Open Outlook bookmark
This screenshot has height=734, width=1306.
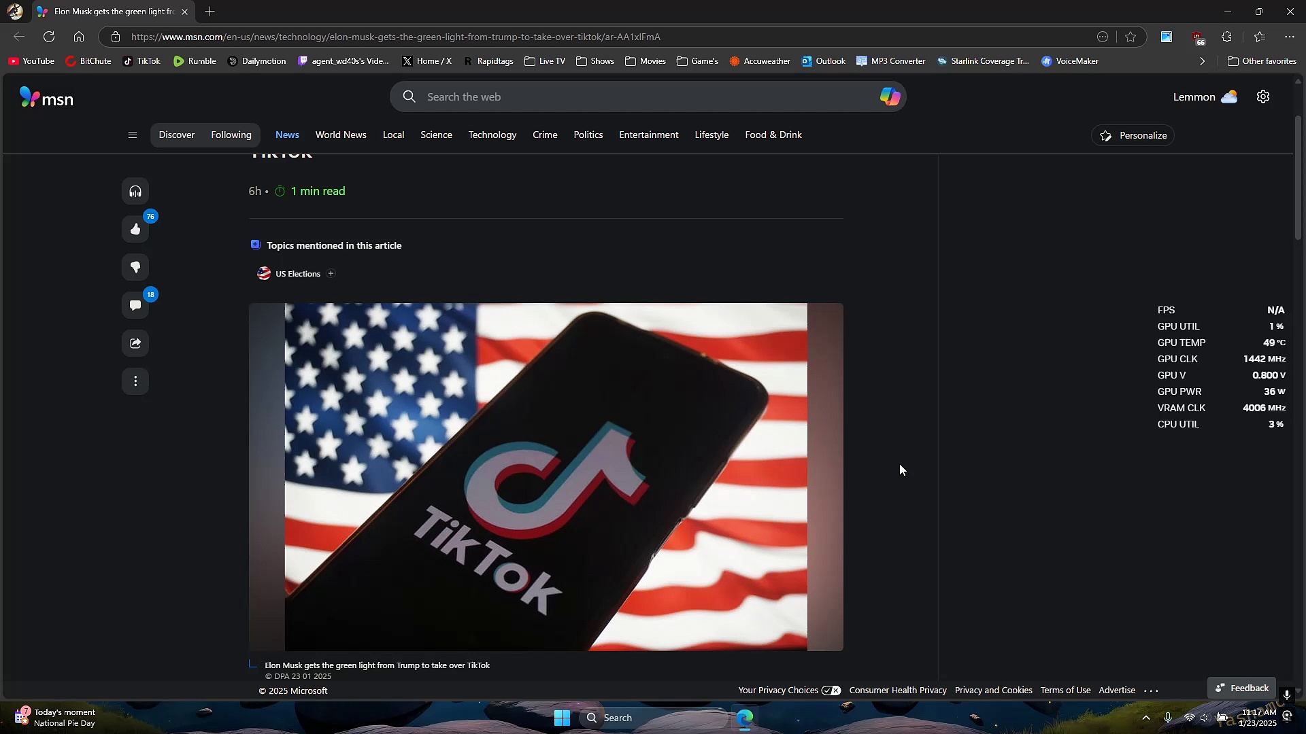pos(823,61)
